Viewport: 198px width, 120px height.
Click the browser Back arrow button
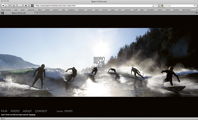(x=3, y=5)
